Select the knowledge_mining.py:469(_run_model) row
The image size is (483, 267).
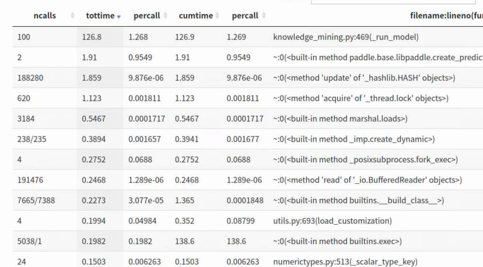[x=345, y=37]
